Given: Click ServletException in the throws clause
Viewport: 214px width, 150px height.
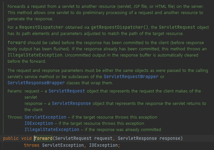Looking at the screenshot, I should (x=63, y=145).
